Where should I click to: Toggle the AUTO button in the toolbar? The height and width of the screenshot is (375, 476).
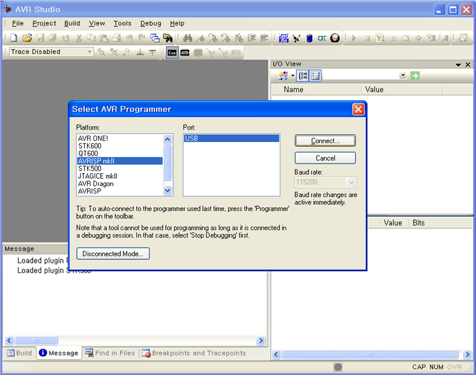pyautogui.click(x=236, y=52)
